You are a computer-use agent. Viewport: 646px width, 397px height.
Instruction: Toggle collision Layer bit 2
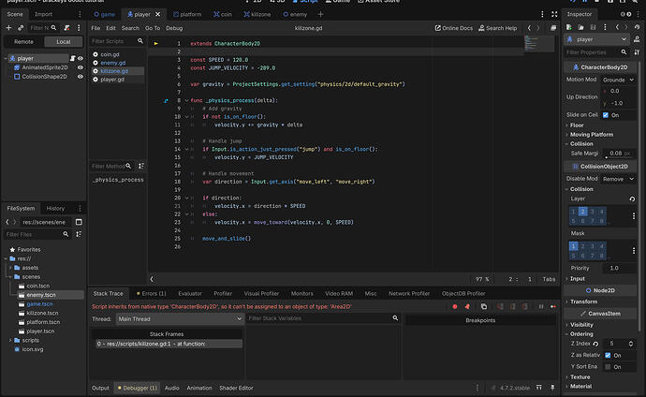click(582, 212)
